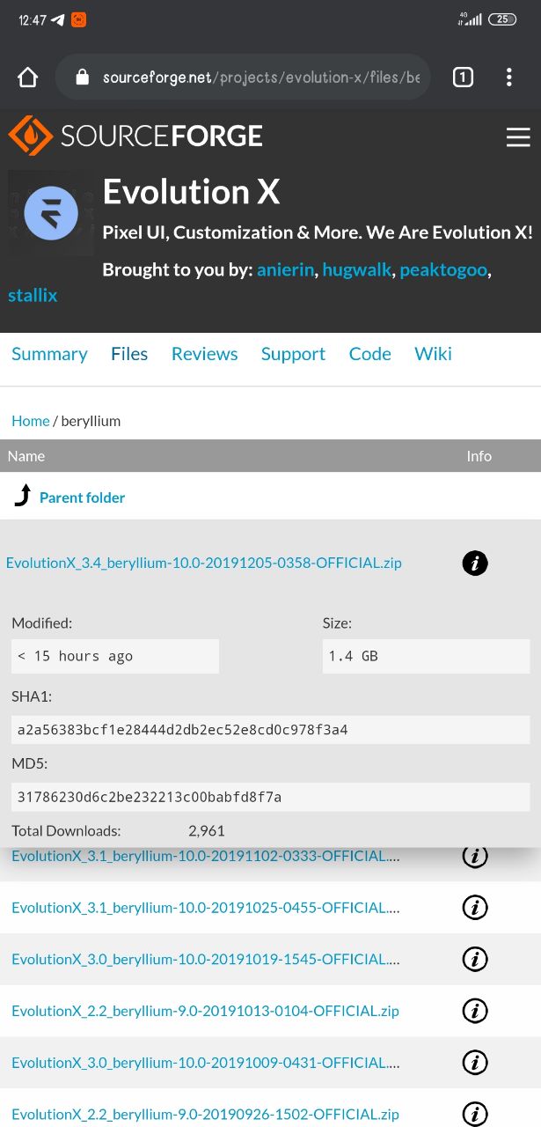541x1127 pixels.
Task: Download EvolutionX_3.1 20191102-0333 file
Action: [x=205, y=856]
